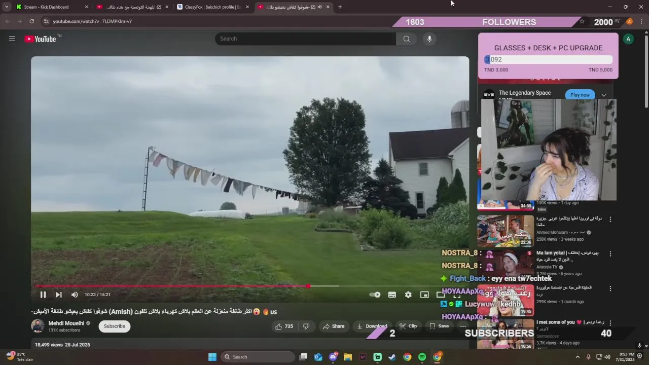649x365 pixels.
Task: Open the YouTube hamburger guide menu
Action: tap(12, 39)
